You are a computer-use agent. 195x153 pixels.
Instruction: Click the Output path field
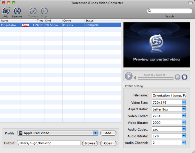pyautogui.click(x=49, y=143)
